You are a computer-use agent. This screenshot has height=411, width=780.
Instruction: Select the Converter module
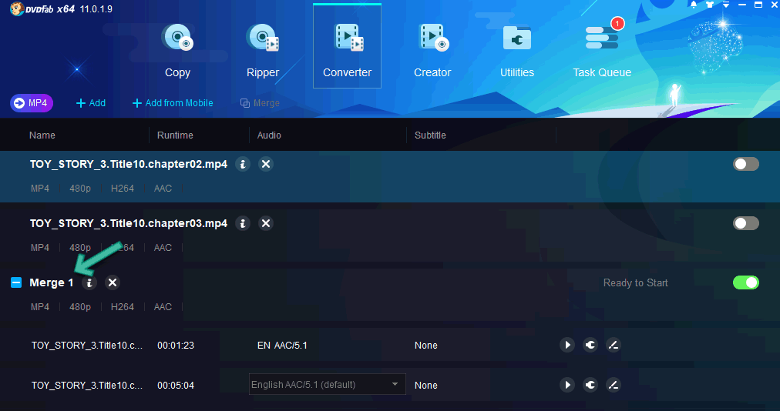click(x=347, y=46)
